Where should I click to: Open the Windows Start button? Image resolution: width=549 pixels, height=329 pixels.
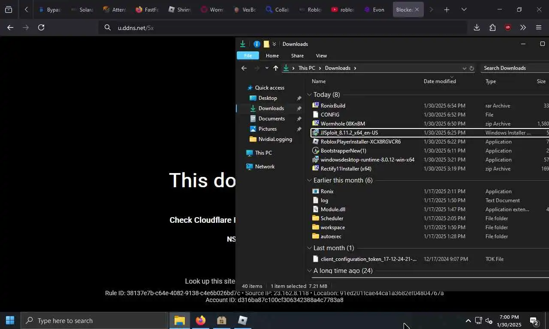(x=10, y=320)
